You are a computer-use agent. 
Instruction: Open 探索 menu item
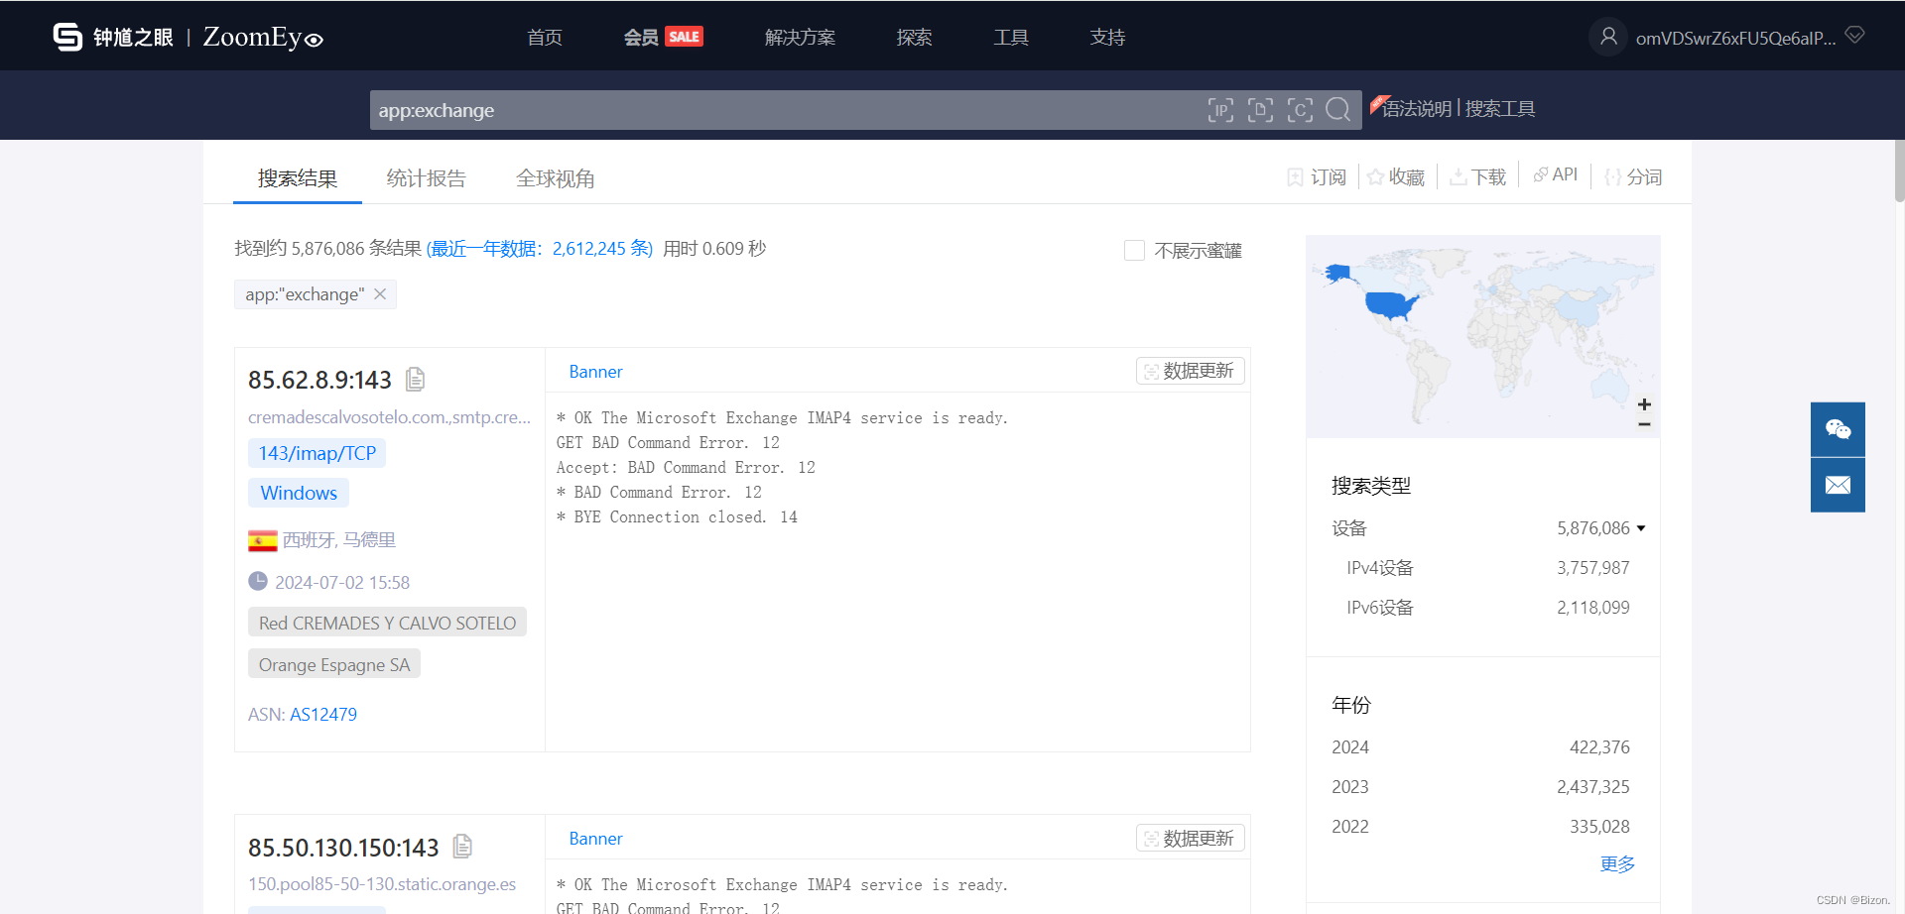(914, 37)
